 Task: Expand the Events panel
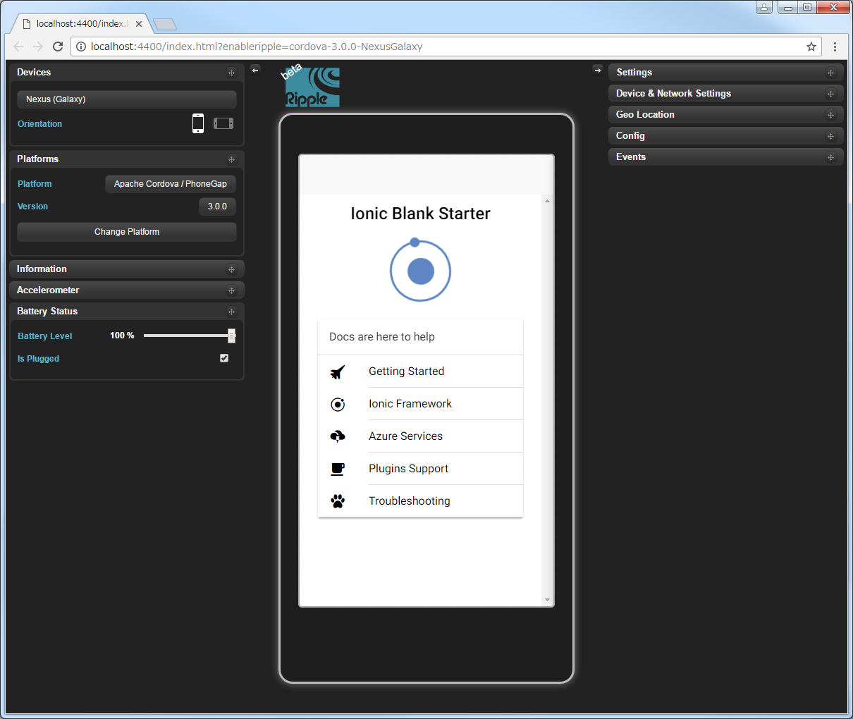tap(726, 157)
